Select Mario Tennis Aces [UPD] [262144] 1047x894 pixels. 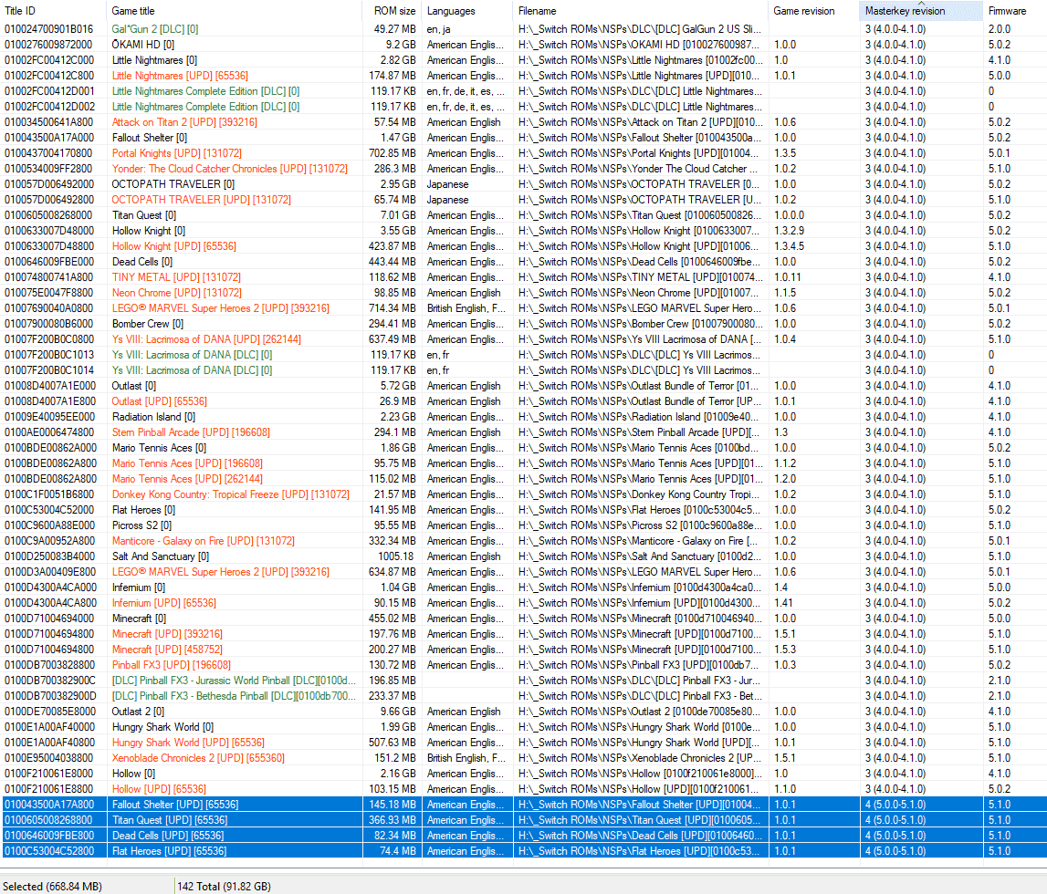tap(187, 479)
